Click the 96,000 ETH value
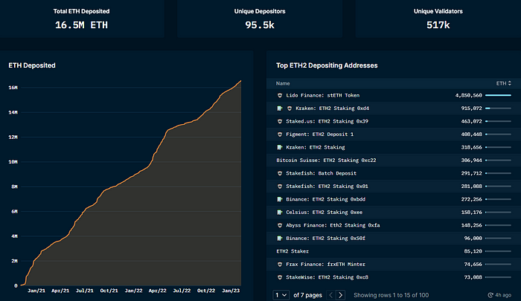The width and height of the screenshot is (521, 301). (473, 239)
